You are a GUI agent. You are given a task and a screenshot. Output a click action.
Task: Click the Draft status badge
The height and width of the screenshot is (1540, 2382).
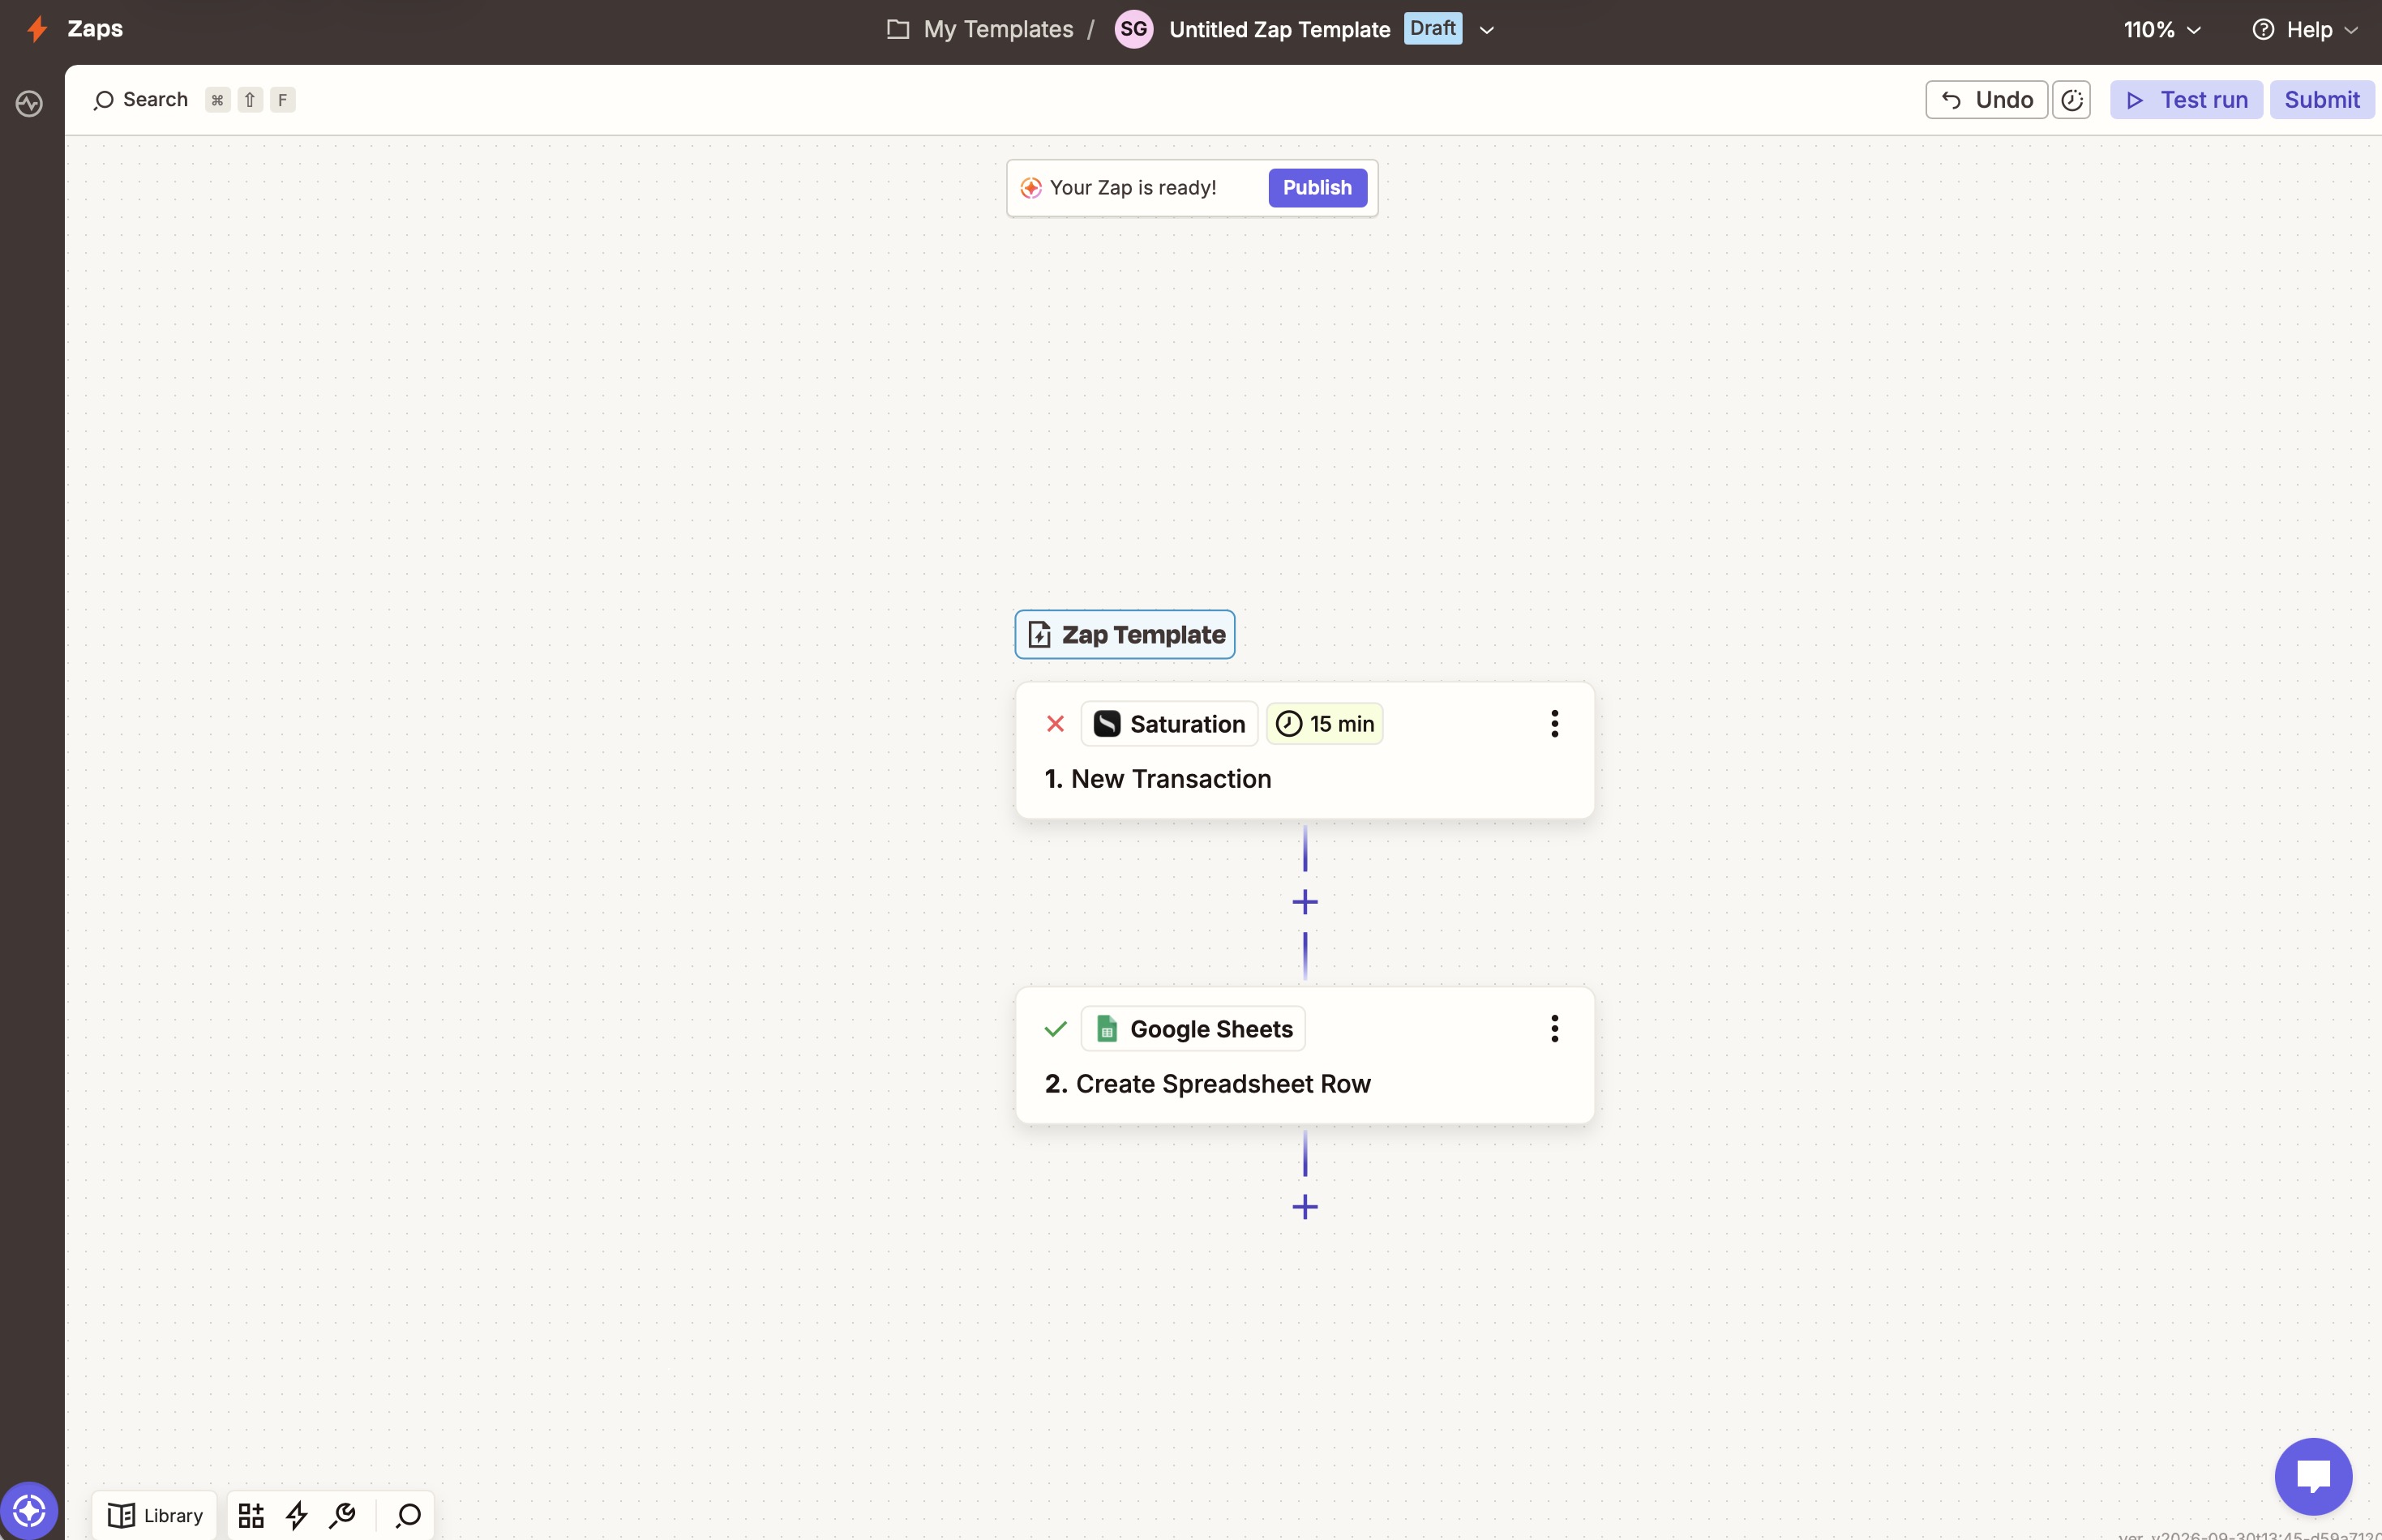click(x=1432, y=28)
